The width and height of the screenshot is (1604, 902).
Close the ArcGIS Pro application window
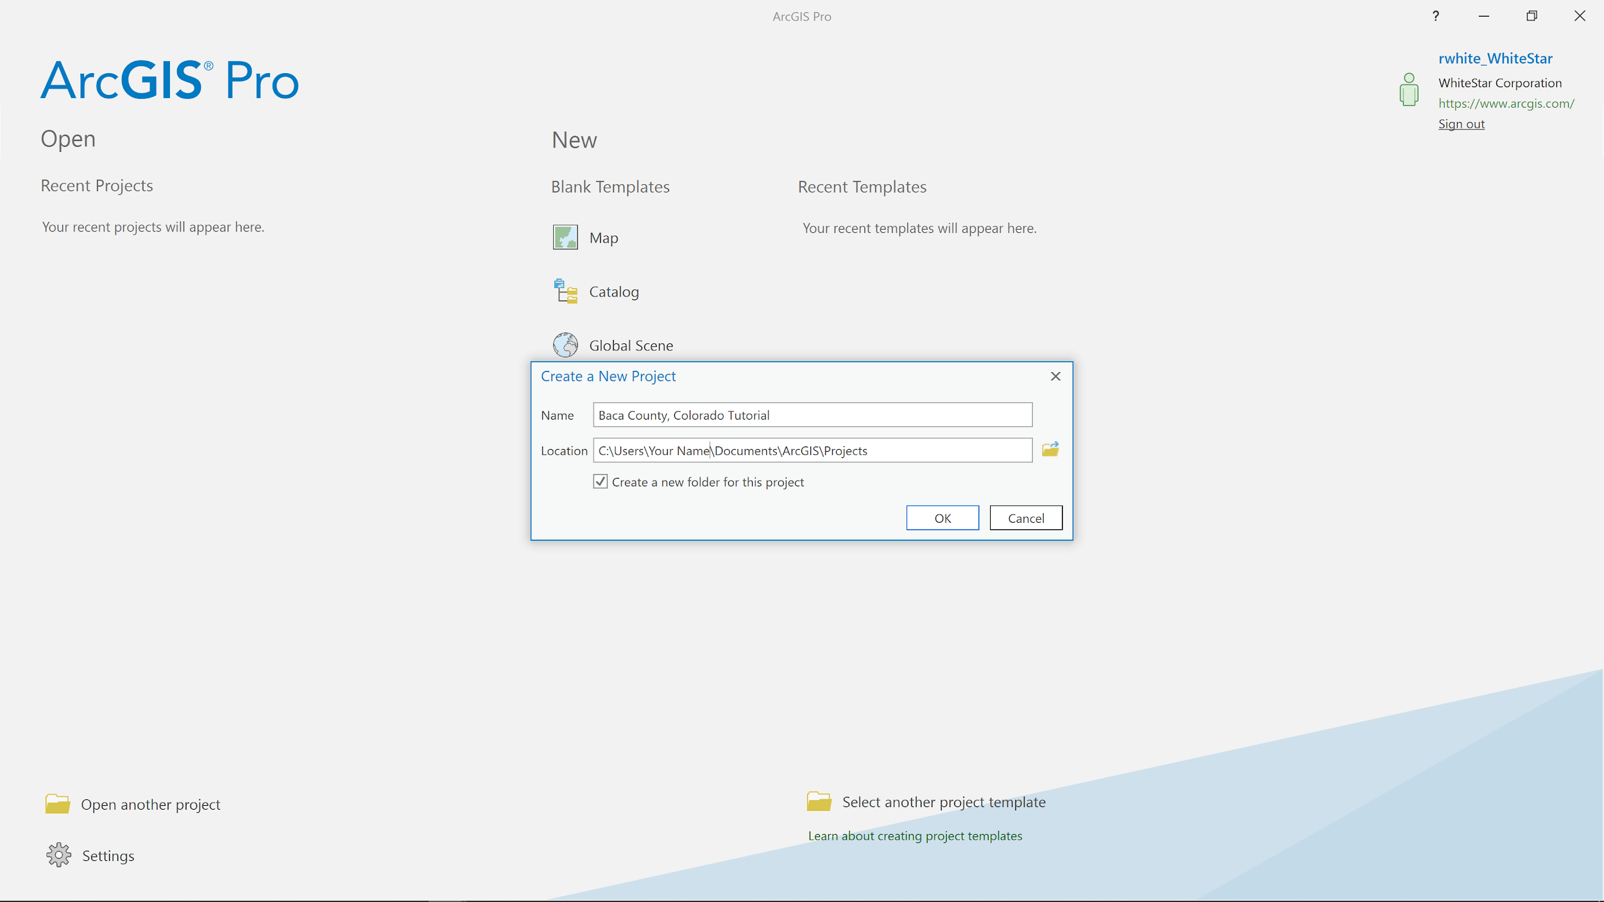click(x=1580, y=16)
